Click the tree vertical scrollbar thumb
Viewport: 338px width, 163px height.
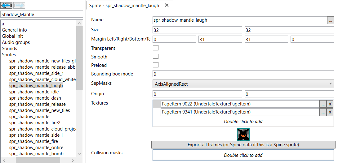tap(79, 58)
